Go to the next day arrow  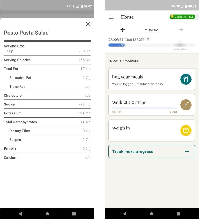181,30
